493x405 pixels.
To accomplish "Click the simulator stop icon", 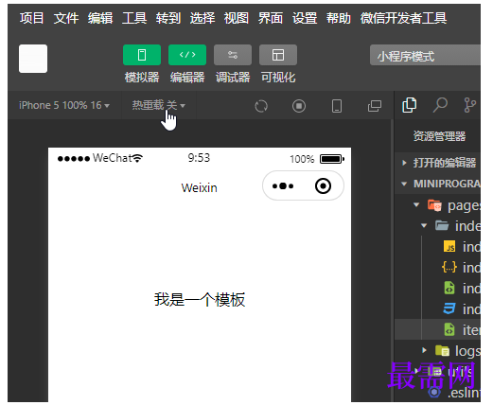I will pos(299,106).
